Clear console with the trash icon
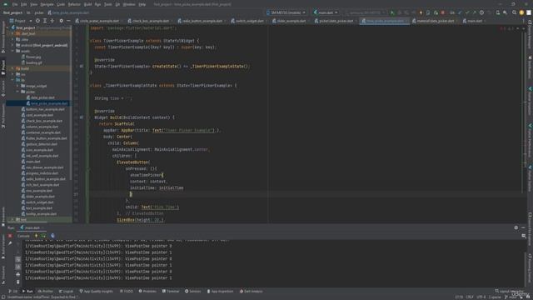 tap(18, 282)
